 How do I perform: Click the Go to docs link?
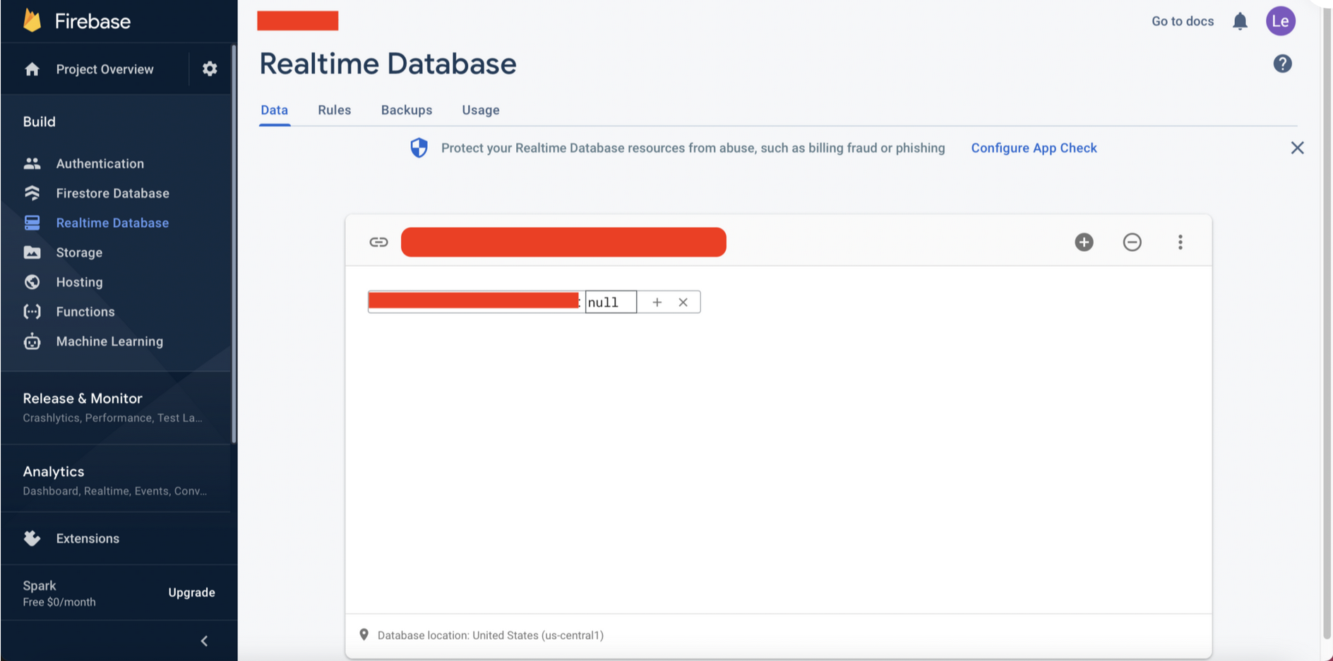click(x=1183, y=21)
